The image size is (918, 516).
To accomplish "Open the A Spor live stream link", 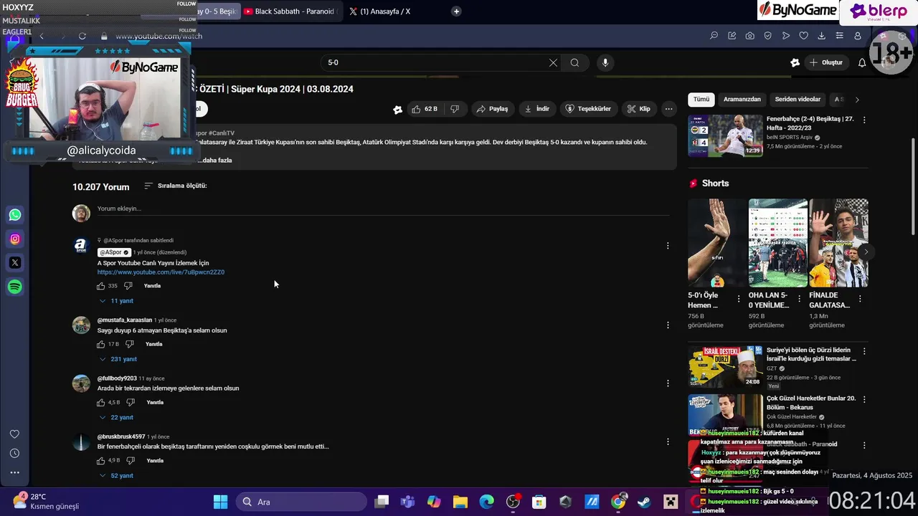I will pos(161,272).
